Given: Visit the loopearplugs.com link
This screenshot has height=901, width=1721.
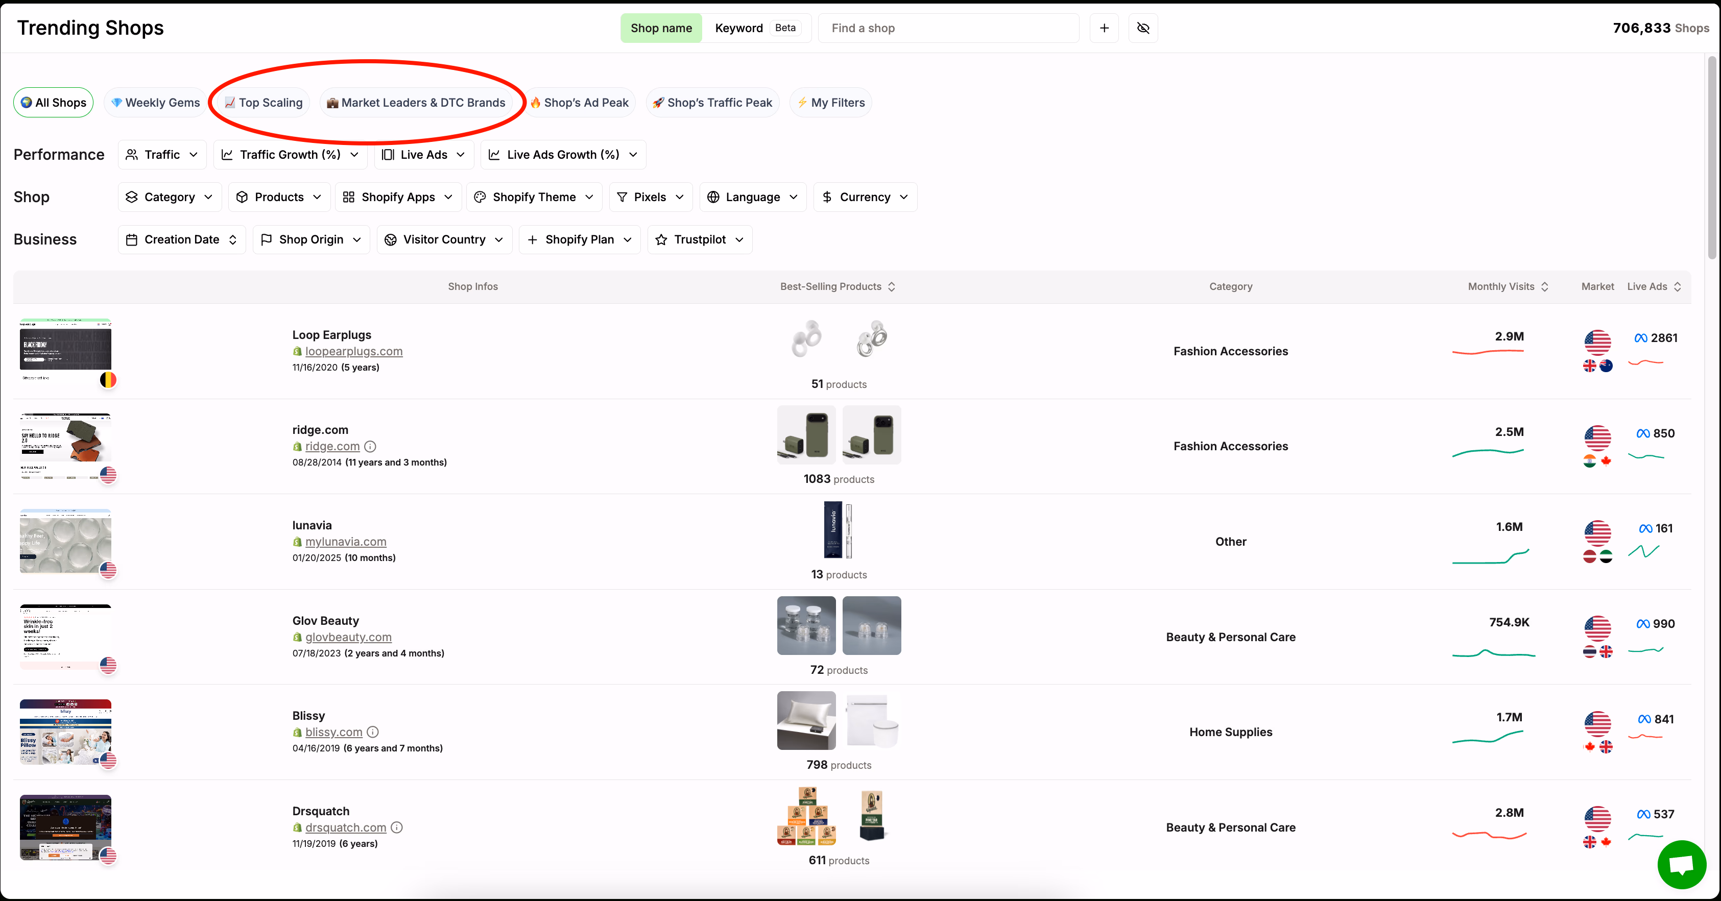Looking at the screenshot, I should pyautogui.click(x=354, y=351).
